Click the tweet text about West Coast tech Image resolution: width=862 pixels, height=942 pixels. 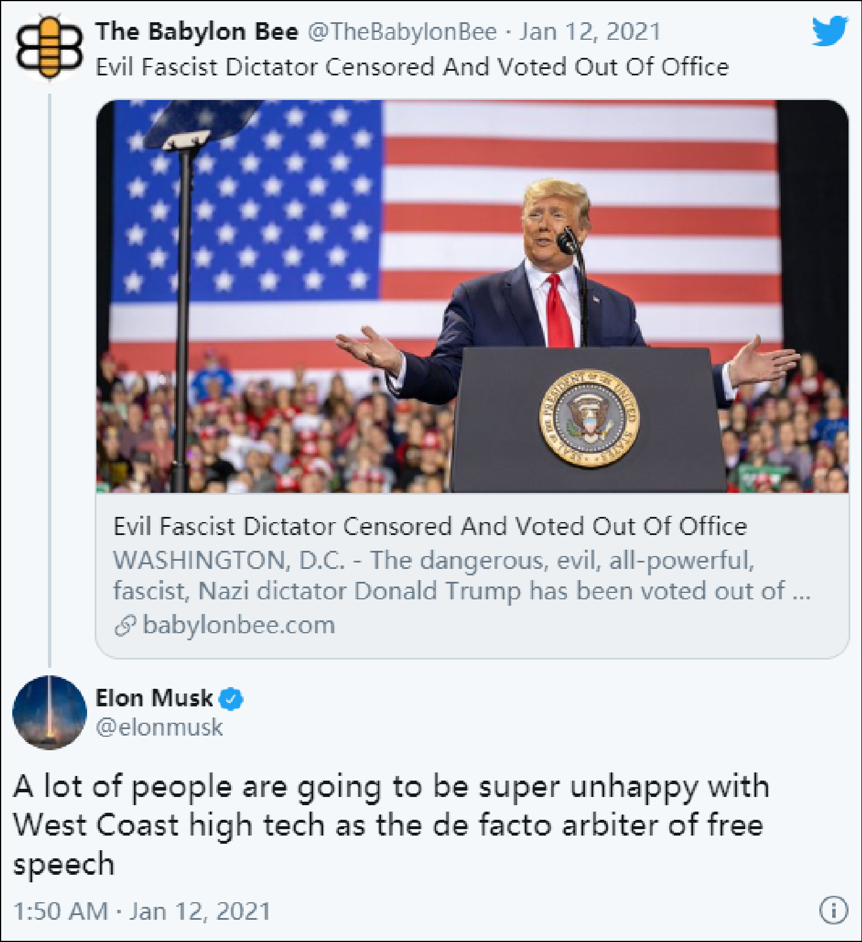[x=390, y=824]
